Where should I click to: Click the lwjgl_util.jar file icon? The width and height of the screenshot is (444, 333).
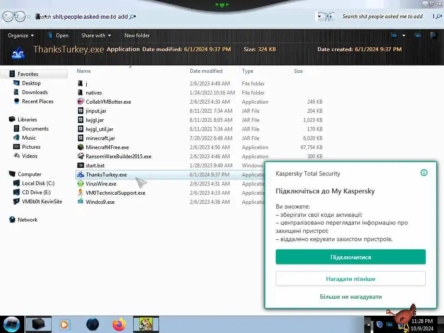(81, 129)
